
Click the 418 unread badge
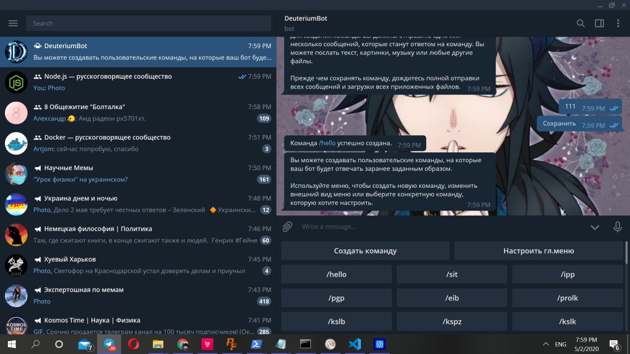pyautogui.click(x=264, y=301)
